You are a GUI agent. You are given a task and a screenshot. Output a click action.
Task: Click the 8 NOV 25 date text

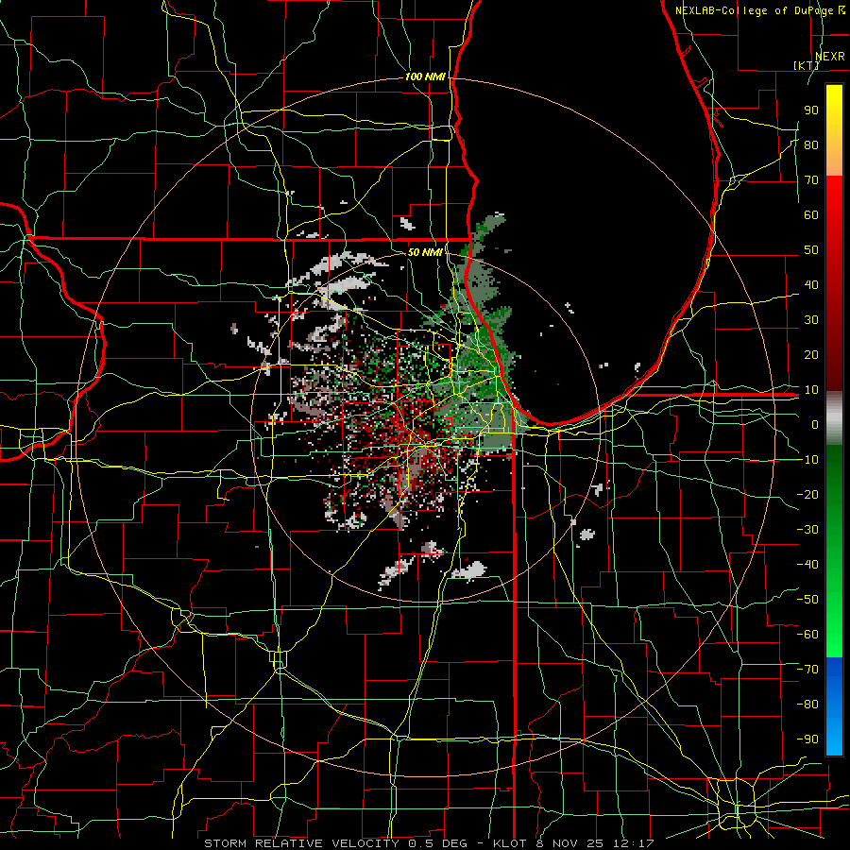[569, 843]
